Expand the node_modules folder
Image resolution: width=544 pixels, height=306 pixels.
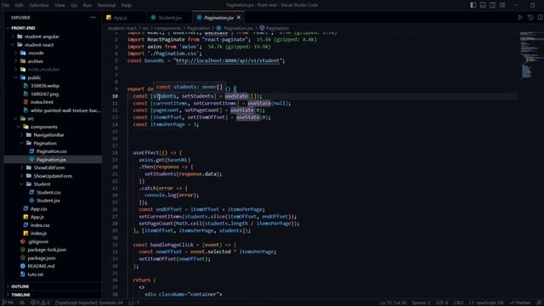click(43, 70)
